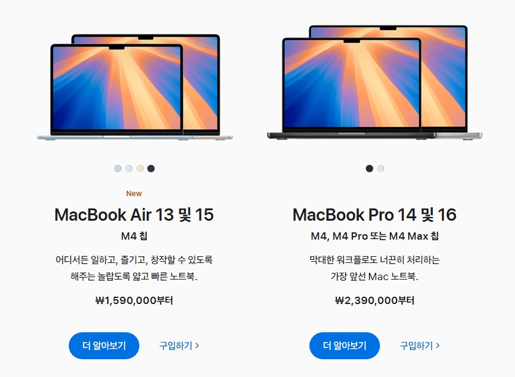
Task: Click the MacBook Pro laptops image
Action: tap(375, 83)
